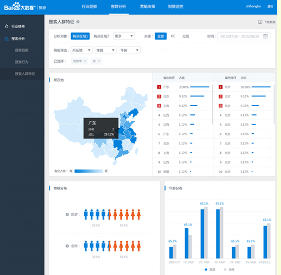Switch source to PC
The height and width of the screenshot is (275, 281).
click(173, 36)
